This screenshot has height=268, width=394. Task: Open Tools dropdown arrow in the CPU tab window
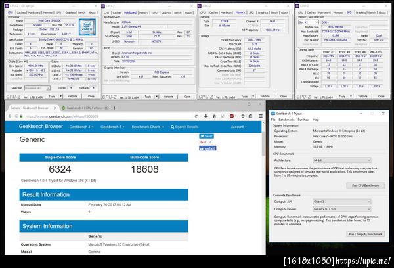click(x=60, y=96)
